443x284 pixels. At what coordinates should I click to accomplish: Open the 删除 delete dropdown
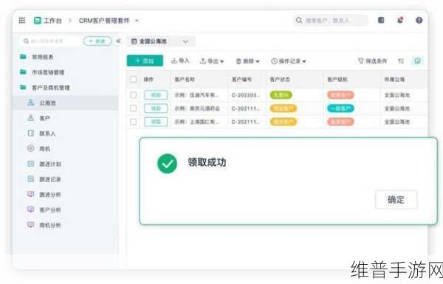(x=248, y=61)
